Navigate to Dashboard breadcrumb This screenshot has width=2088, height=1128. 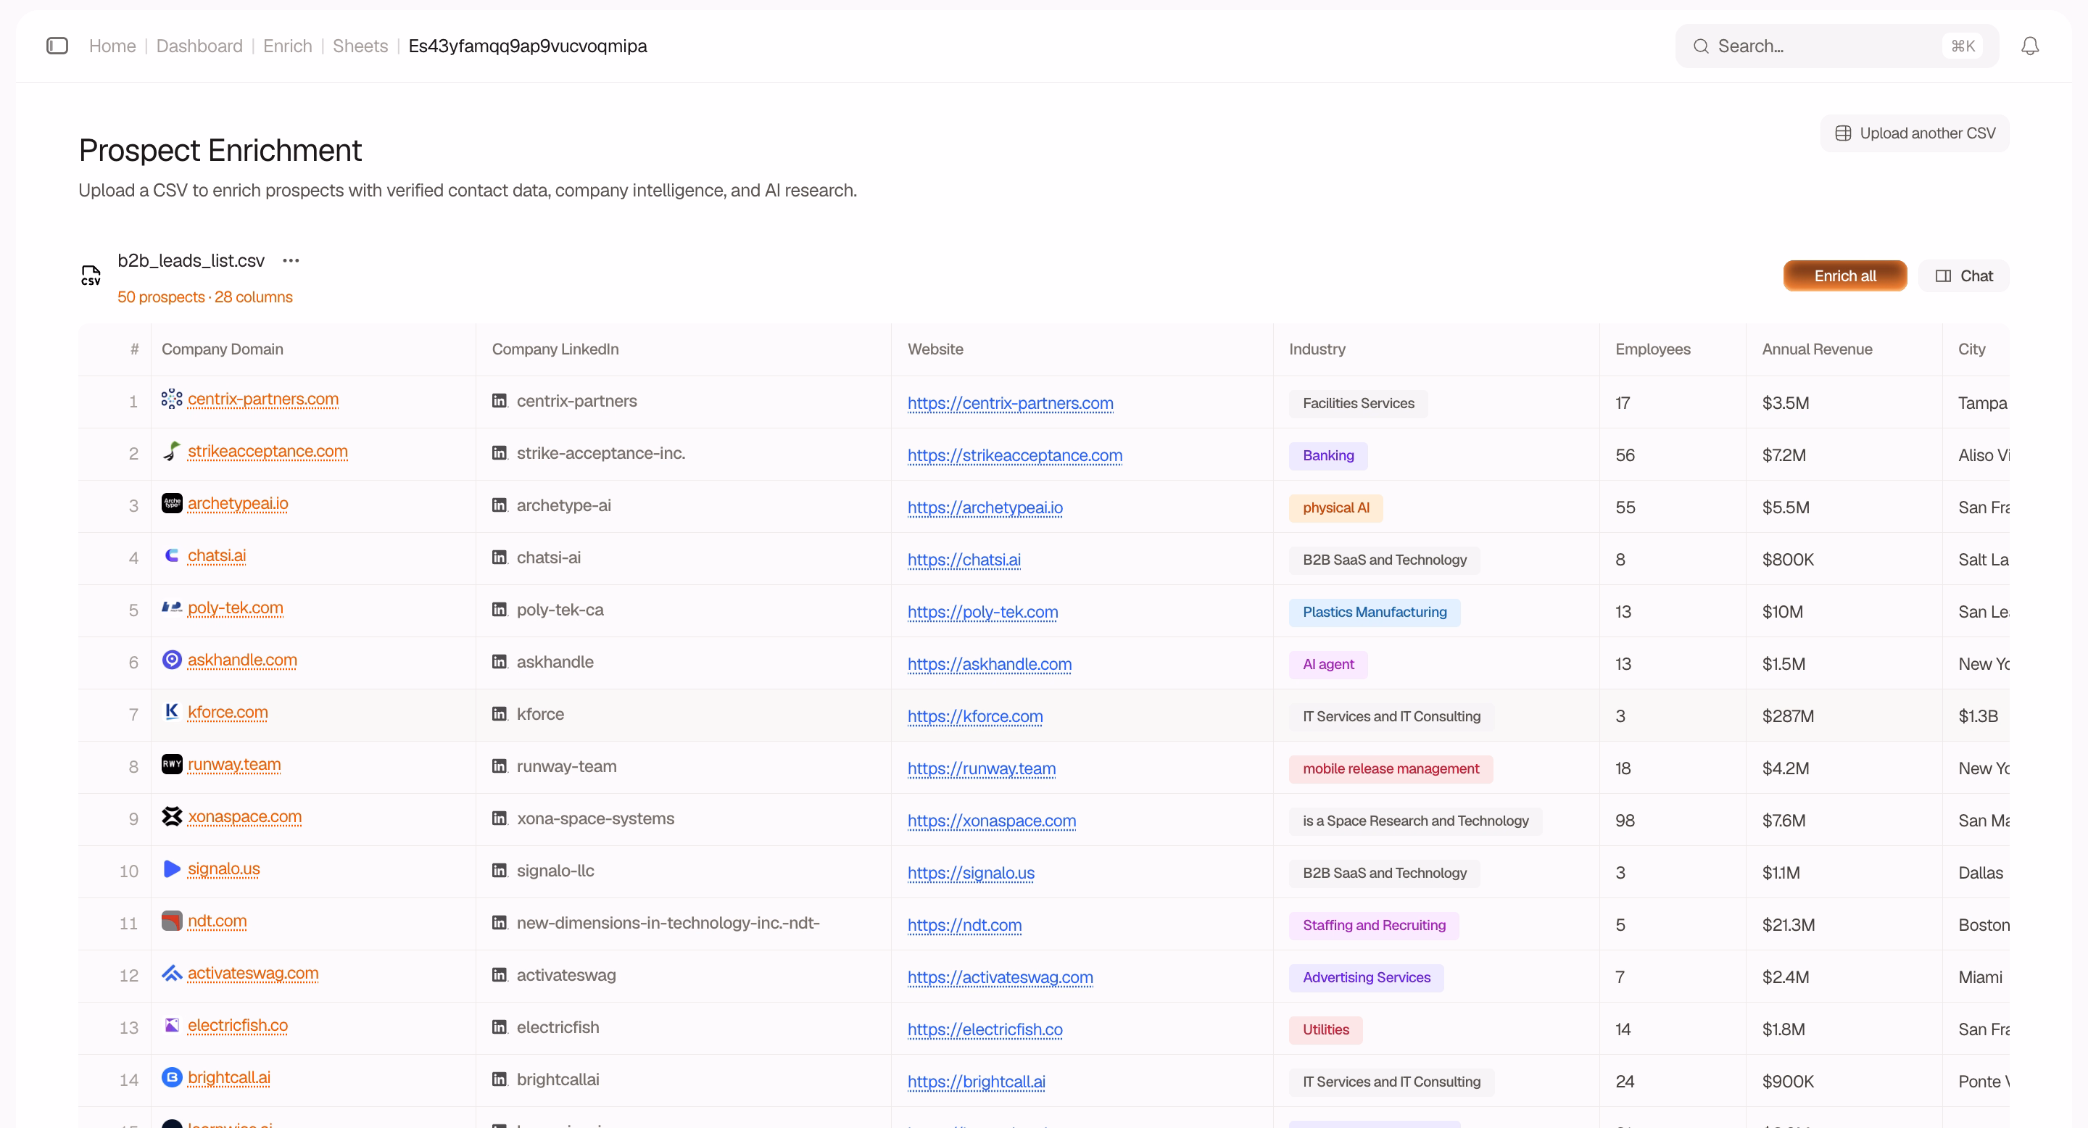(x=199, y=46)
